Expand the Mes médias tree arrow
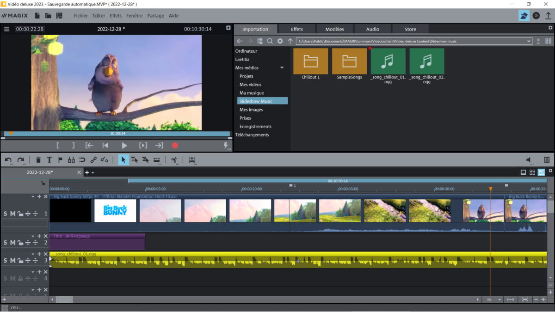This screenshot has height=312, width=555. (x=282, y=68)
